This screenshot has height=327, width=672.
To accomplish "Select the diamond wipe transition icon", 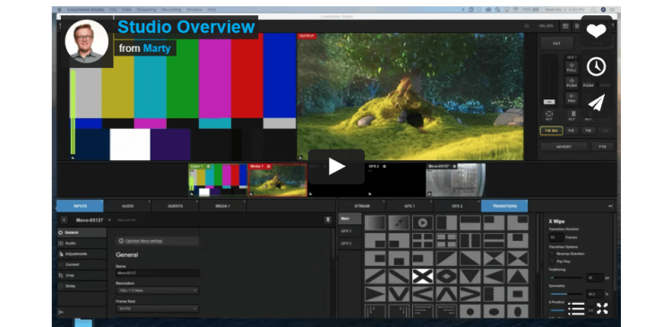I will (x=446, y=276).
